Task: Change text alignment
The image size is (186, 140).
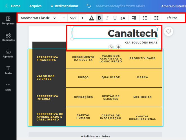Action: 134,18
